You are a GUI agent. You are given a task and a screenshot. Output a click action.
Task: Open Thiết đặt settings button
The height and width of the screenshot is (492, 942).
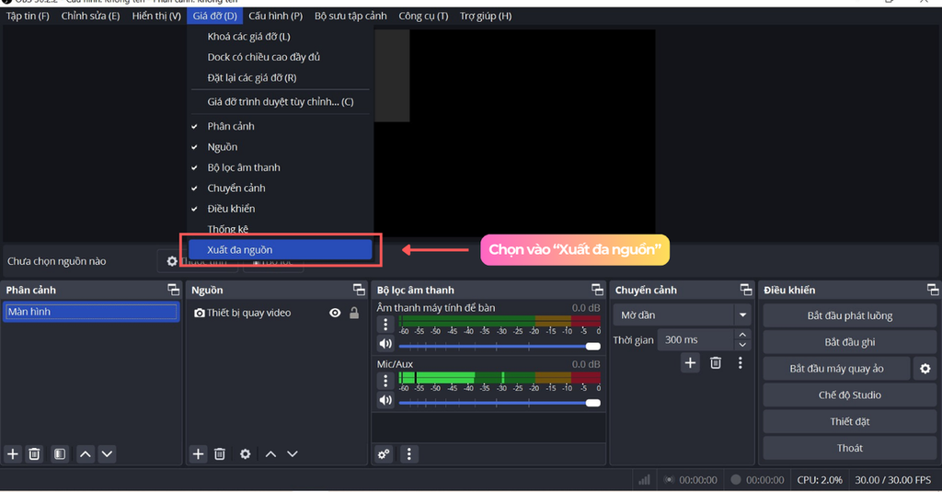[849, 422]
